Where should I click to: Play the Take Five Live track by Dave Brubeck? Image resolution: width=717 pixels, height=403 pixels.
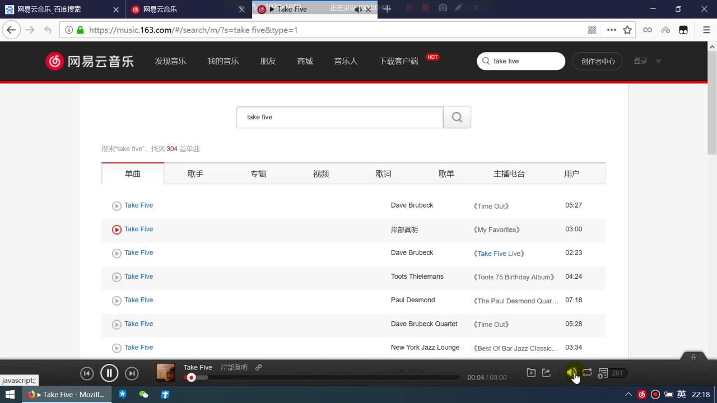click(x=117, y=254)
